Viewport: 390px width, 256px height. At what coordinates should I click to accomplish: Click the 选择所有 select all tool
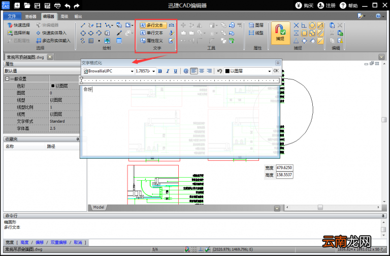pyautogui.click(x=19, y=33)
